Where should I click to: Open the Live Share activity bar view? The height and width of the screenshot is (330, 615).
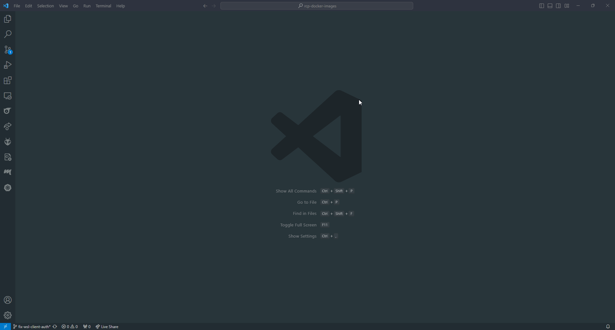click(8, 126)
